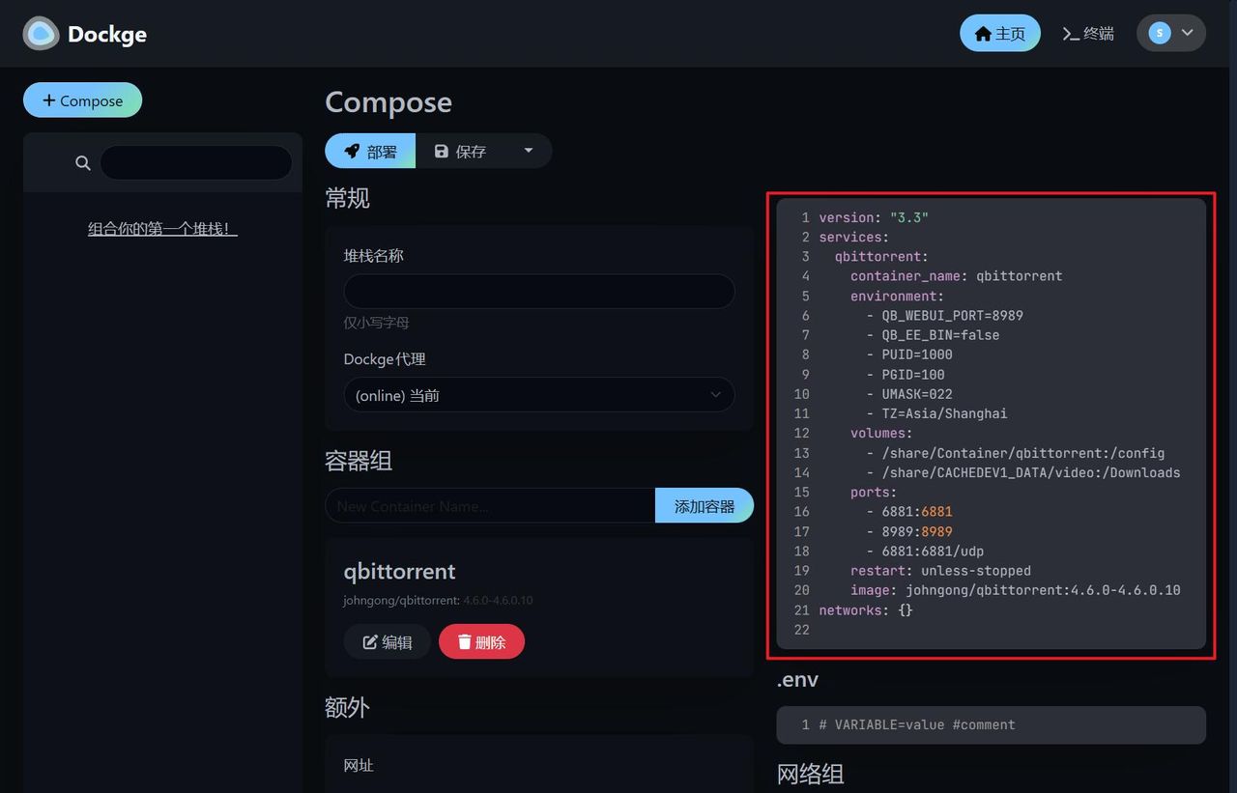Image resolution: width=1237 pixels, height=793 pixels.
Task: Click the user avatar S icon
Action: pyautogui.click(x=1160, y=33)
